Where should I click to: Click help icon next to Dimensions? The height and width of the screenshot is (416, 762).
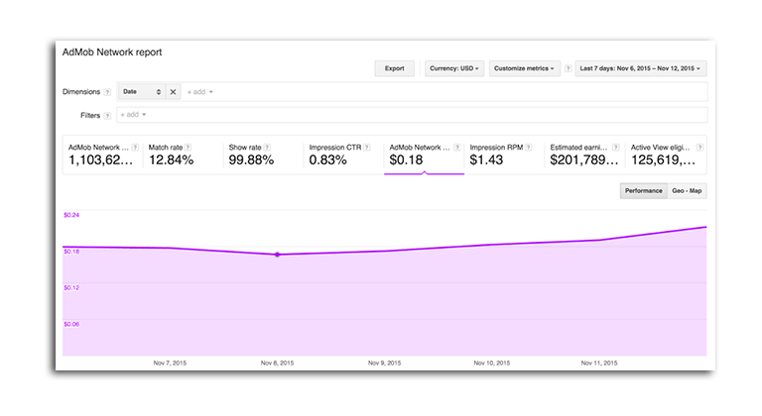tap(107, 92)
